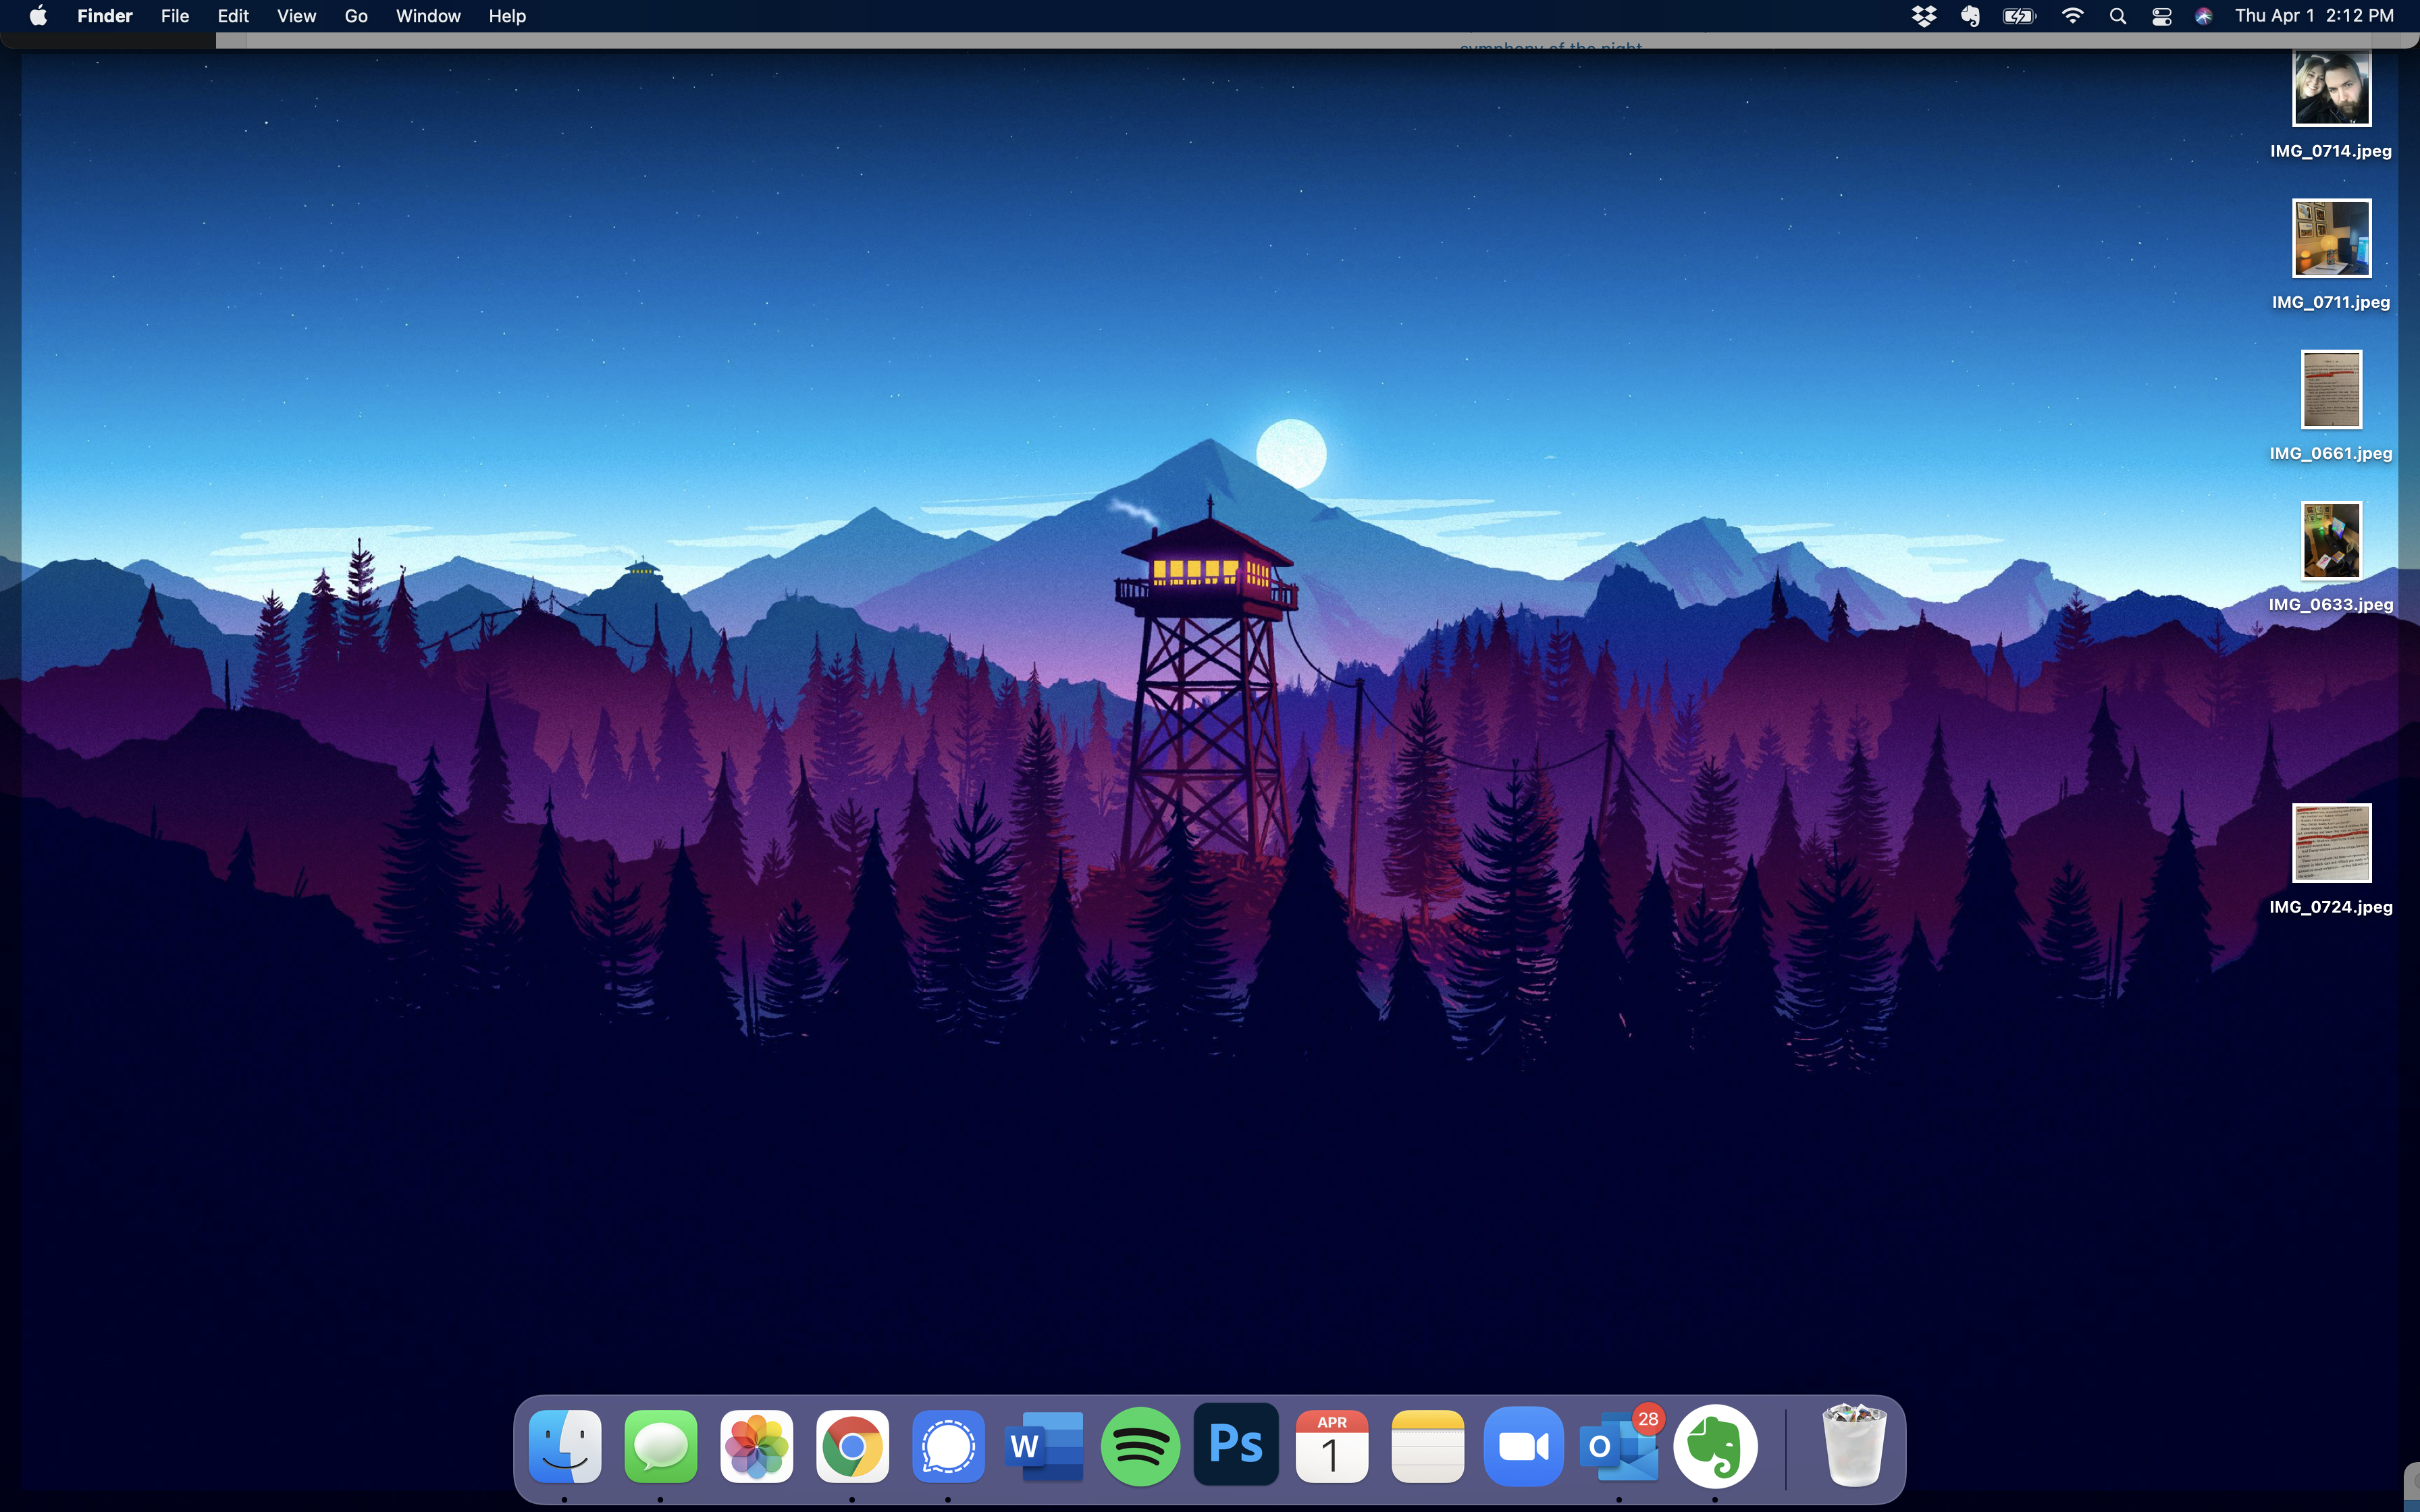Launch Zoom from the Dock
Screen dimensions: 2420x1512
coord(1523,1446)
